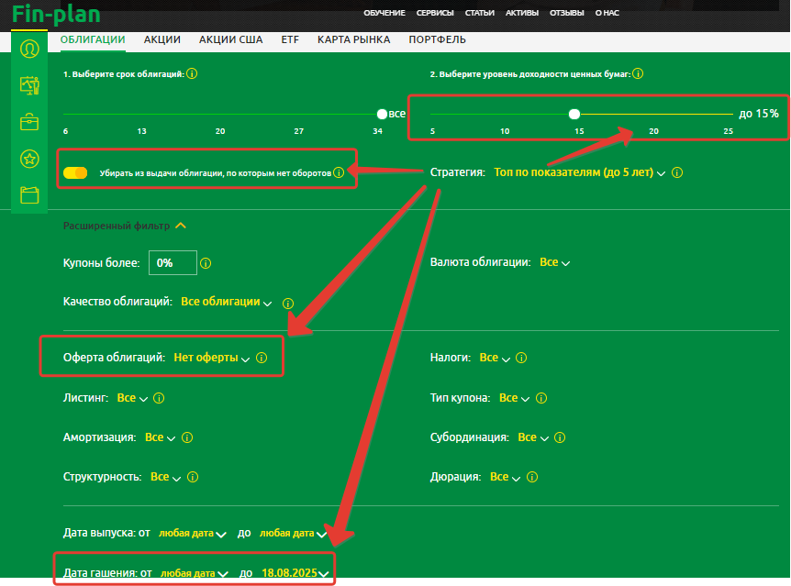Open the КАРТА РЫНКА tab
791x586 pixels.
[x=353, y=39]
